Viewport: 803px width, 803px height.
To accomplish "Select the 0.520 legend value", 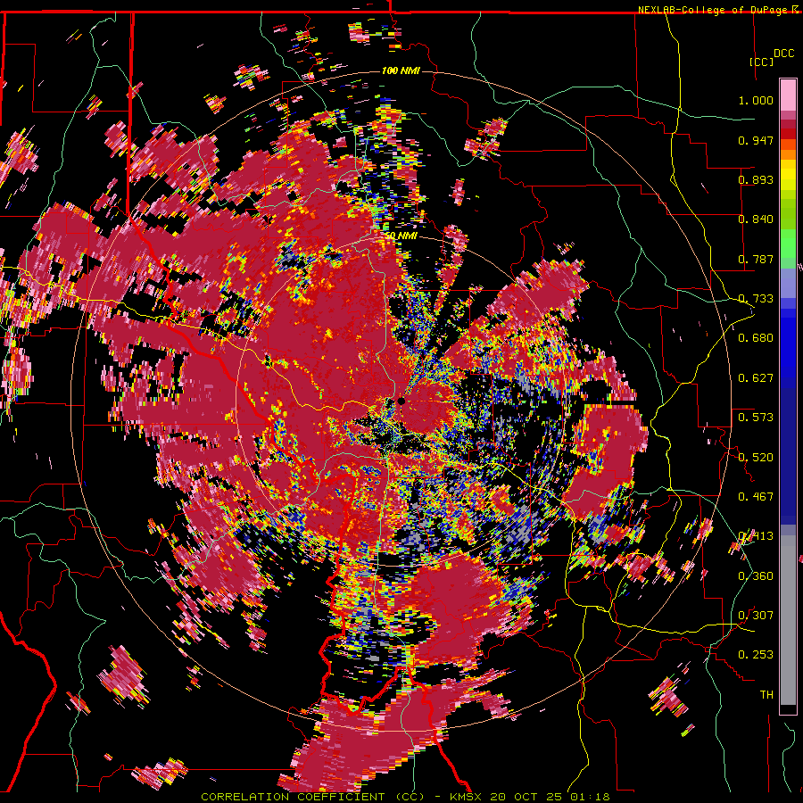I will pos(756,458).
